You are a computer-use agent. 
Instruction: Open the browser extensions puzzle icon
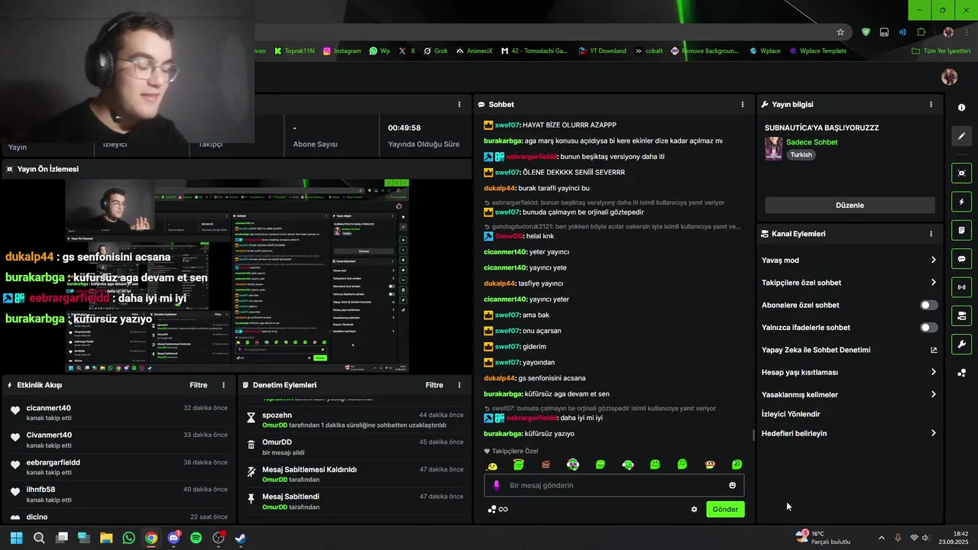click(921, 32)
